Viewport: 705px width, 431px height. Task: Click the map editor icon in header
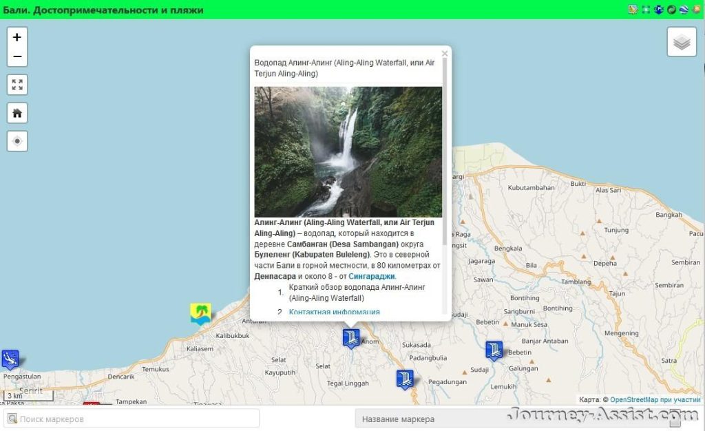click(x=633, y=10)
